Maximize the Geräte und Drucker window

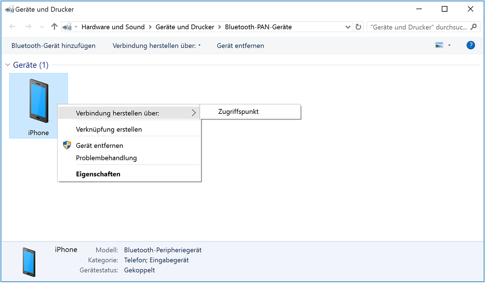[x=445, y=9]
